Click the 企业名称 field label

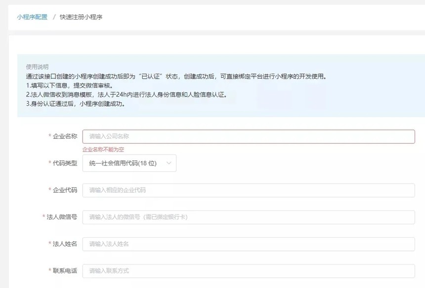point(65,136)
